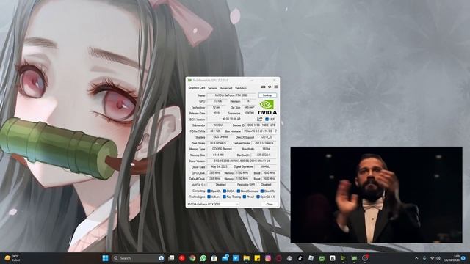Toggle the UEFI checkbox
This screenshot has width=470, height=264.
pos(267,119)
